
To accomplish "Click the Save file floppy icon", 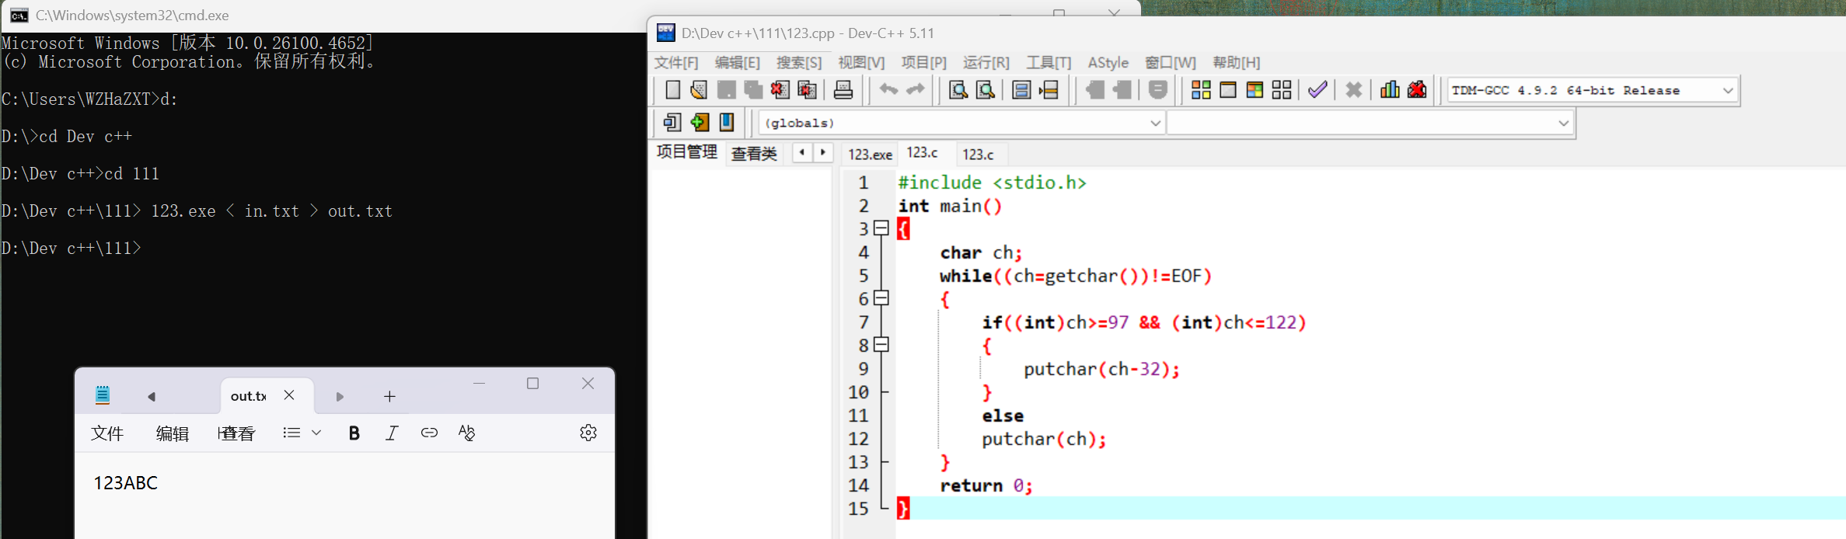I will 726,90.
